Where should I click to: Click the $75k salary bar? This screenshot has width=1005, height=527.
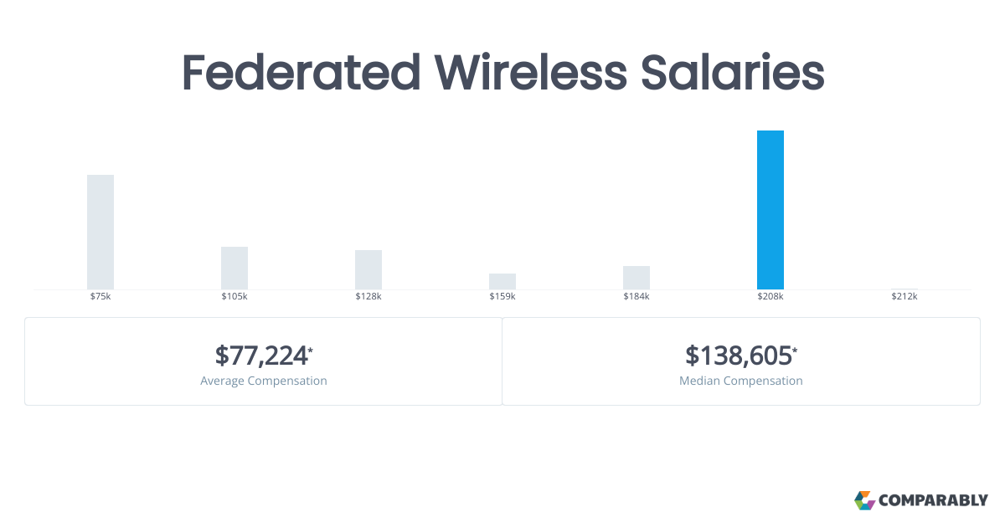[x=100, y=232]
